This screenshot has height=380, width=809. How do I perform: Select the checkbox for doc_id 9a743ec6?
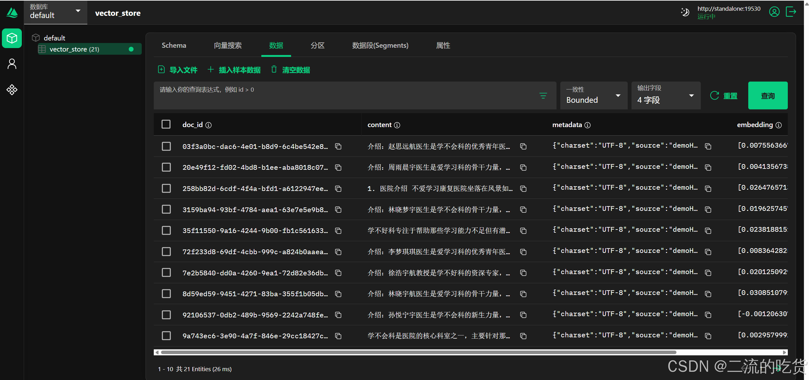click(166, 335)
